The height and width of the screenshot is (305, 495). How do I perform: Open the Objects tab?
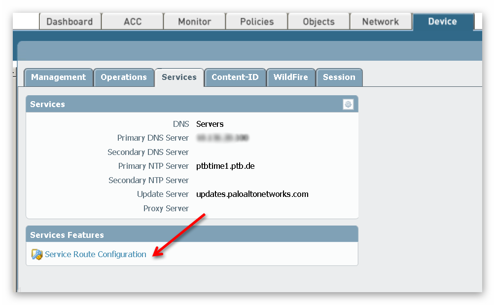coord(318,22)
